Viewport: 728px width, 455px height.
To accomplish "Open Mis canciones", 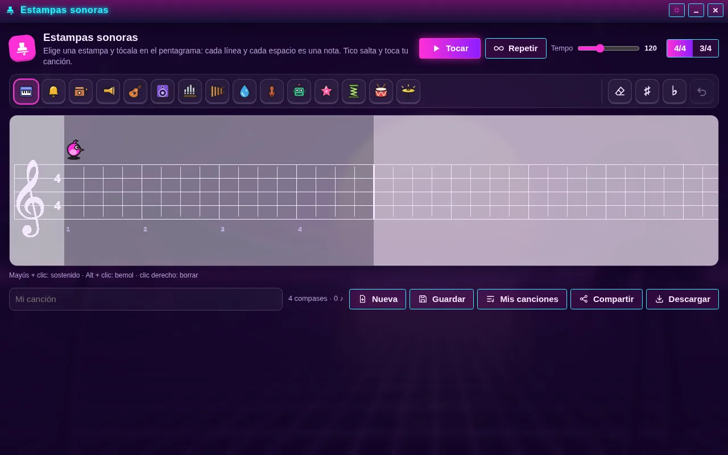I will coord(522,299).
